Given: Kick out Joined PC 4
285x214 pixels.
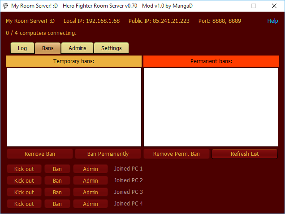Looking at the screenshot, I should pyautogui.click(x=24, y=204).
